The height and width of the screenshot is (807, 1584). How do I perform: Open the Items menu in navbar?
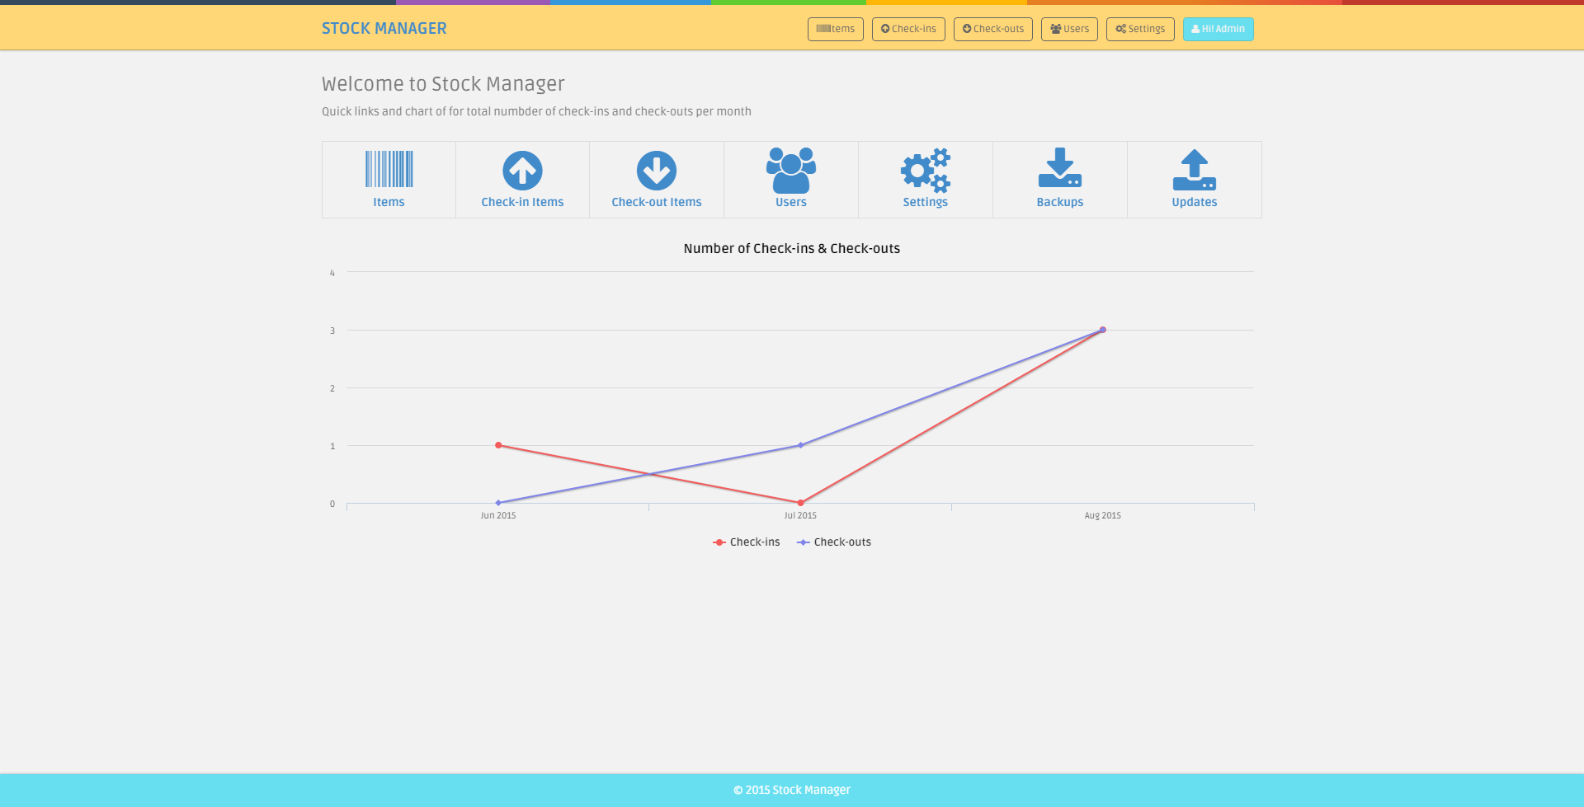(x=836, y=29)
